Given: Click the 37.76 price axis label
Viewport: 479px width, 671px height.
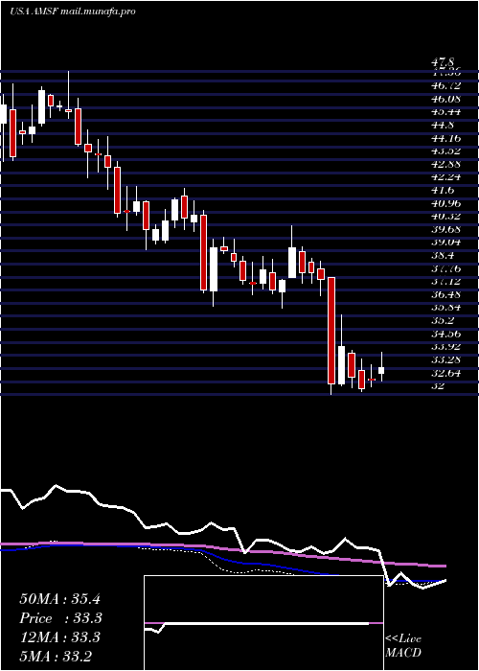Looking at the screenshot, I should pos(446,268).
